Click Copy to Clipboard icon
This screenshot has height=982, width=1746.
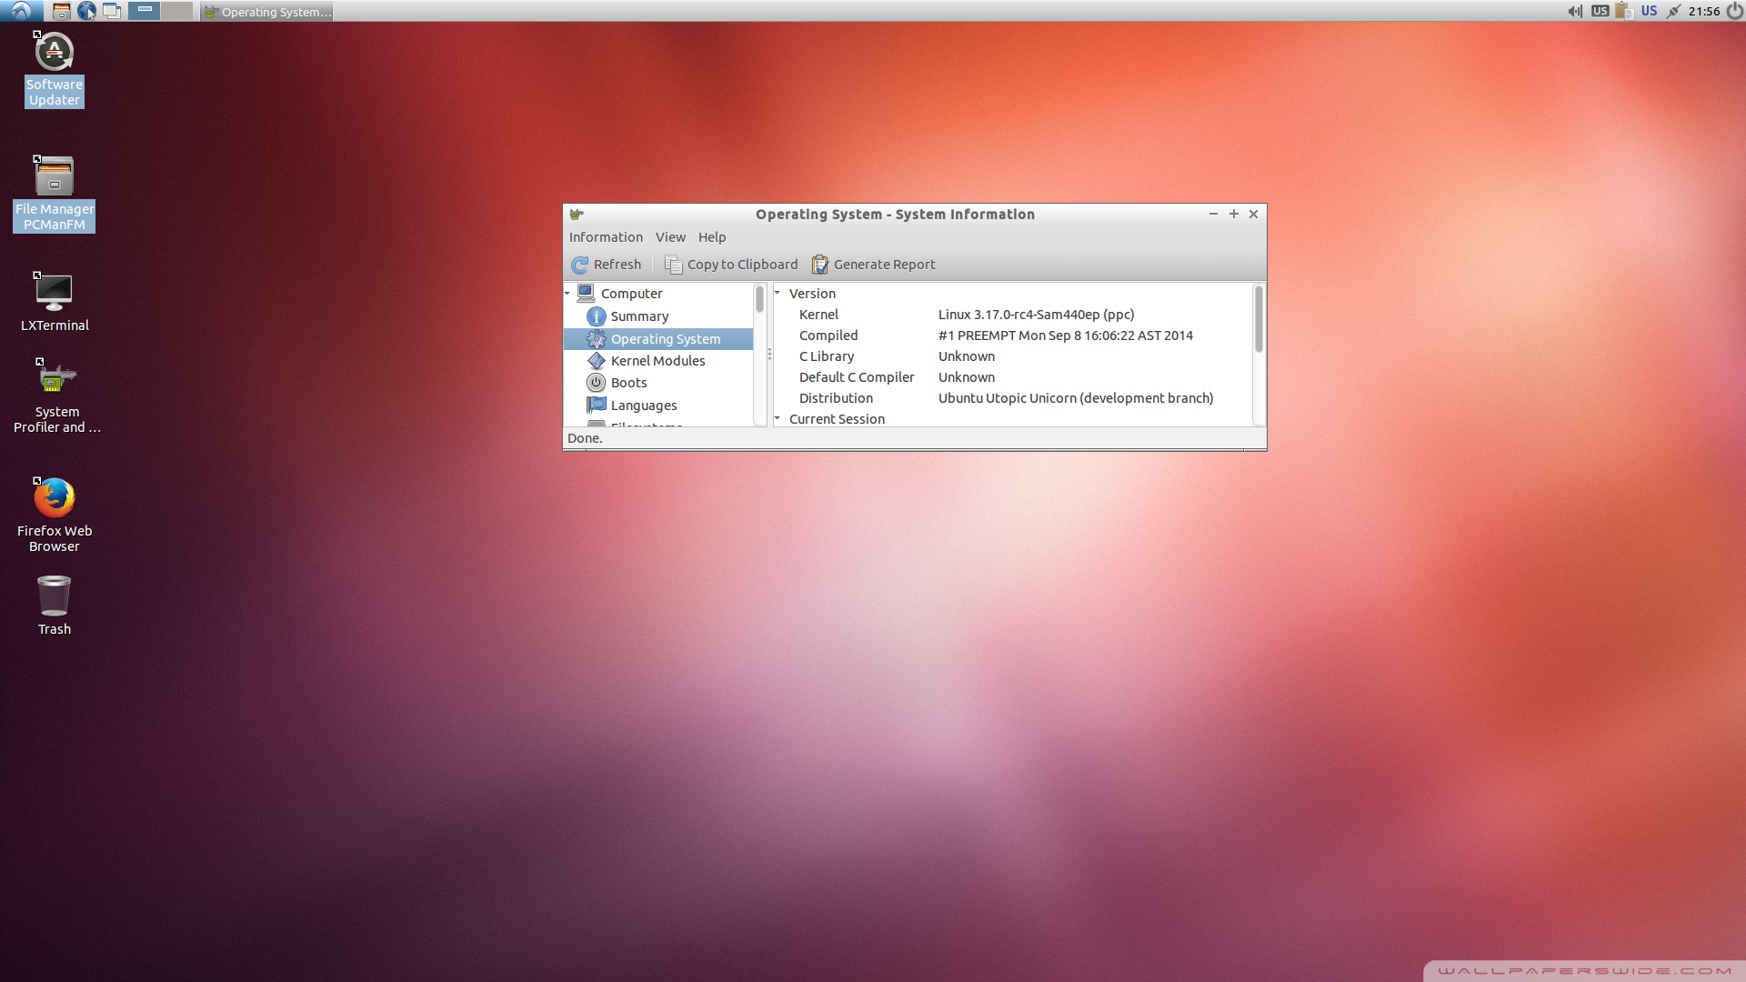click(673, 265)
